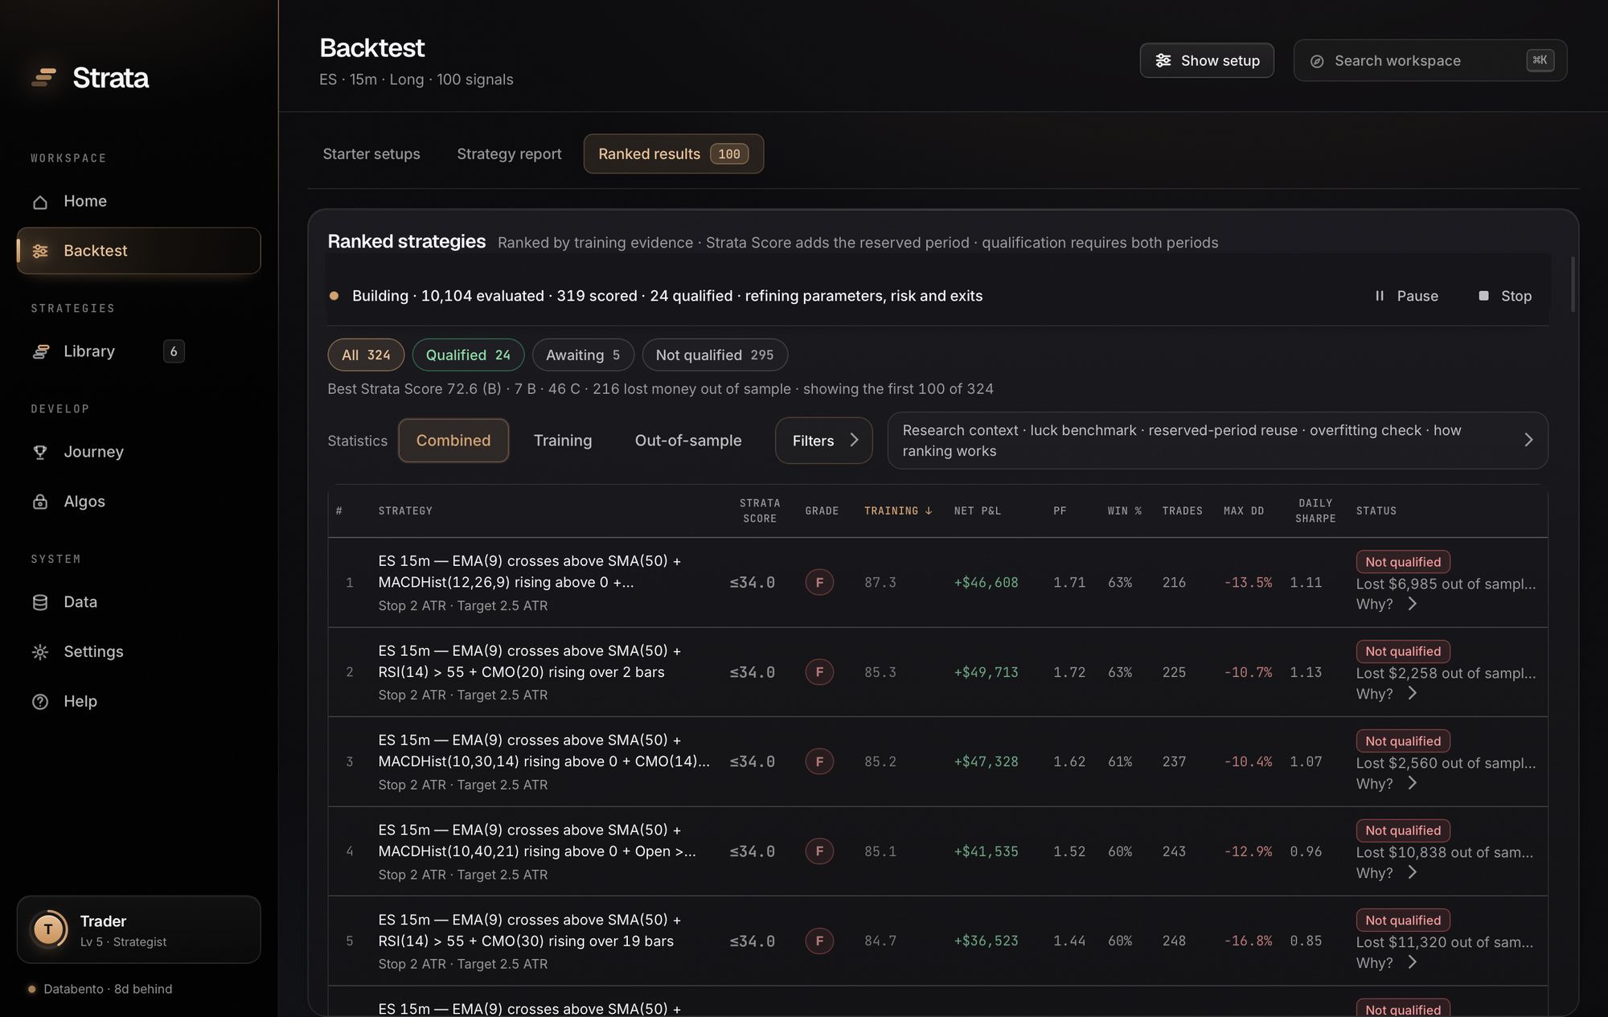Screen dimensions: 1608x1017
Task: Expand the Filters panel
Action: (823, 441)
